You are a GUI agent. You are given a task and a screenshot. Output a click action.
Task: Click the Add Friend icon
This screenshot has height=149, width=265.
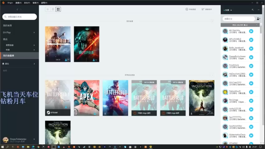click(258, 19)
